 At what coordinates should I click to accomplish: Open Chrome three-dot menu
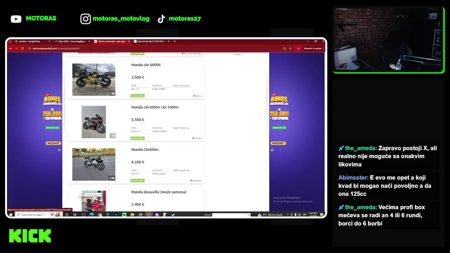(323, 48)
